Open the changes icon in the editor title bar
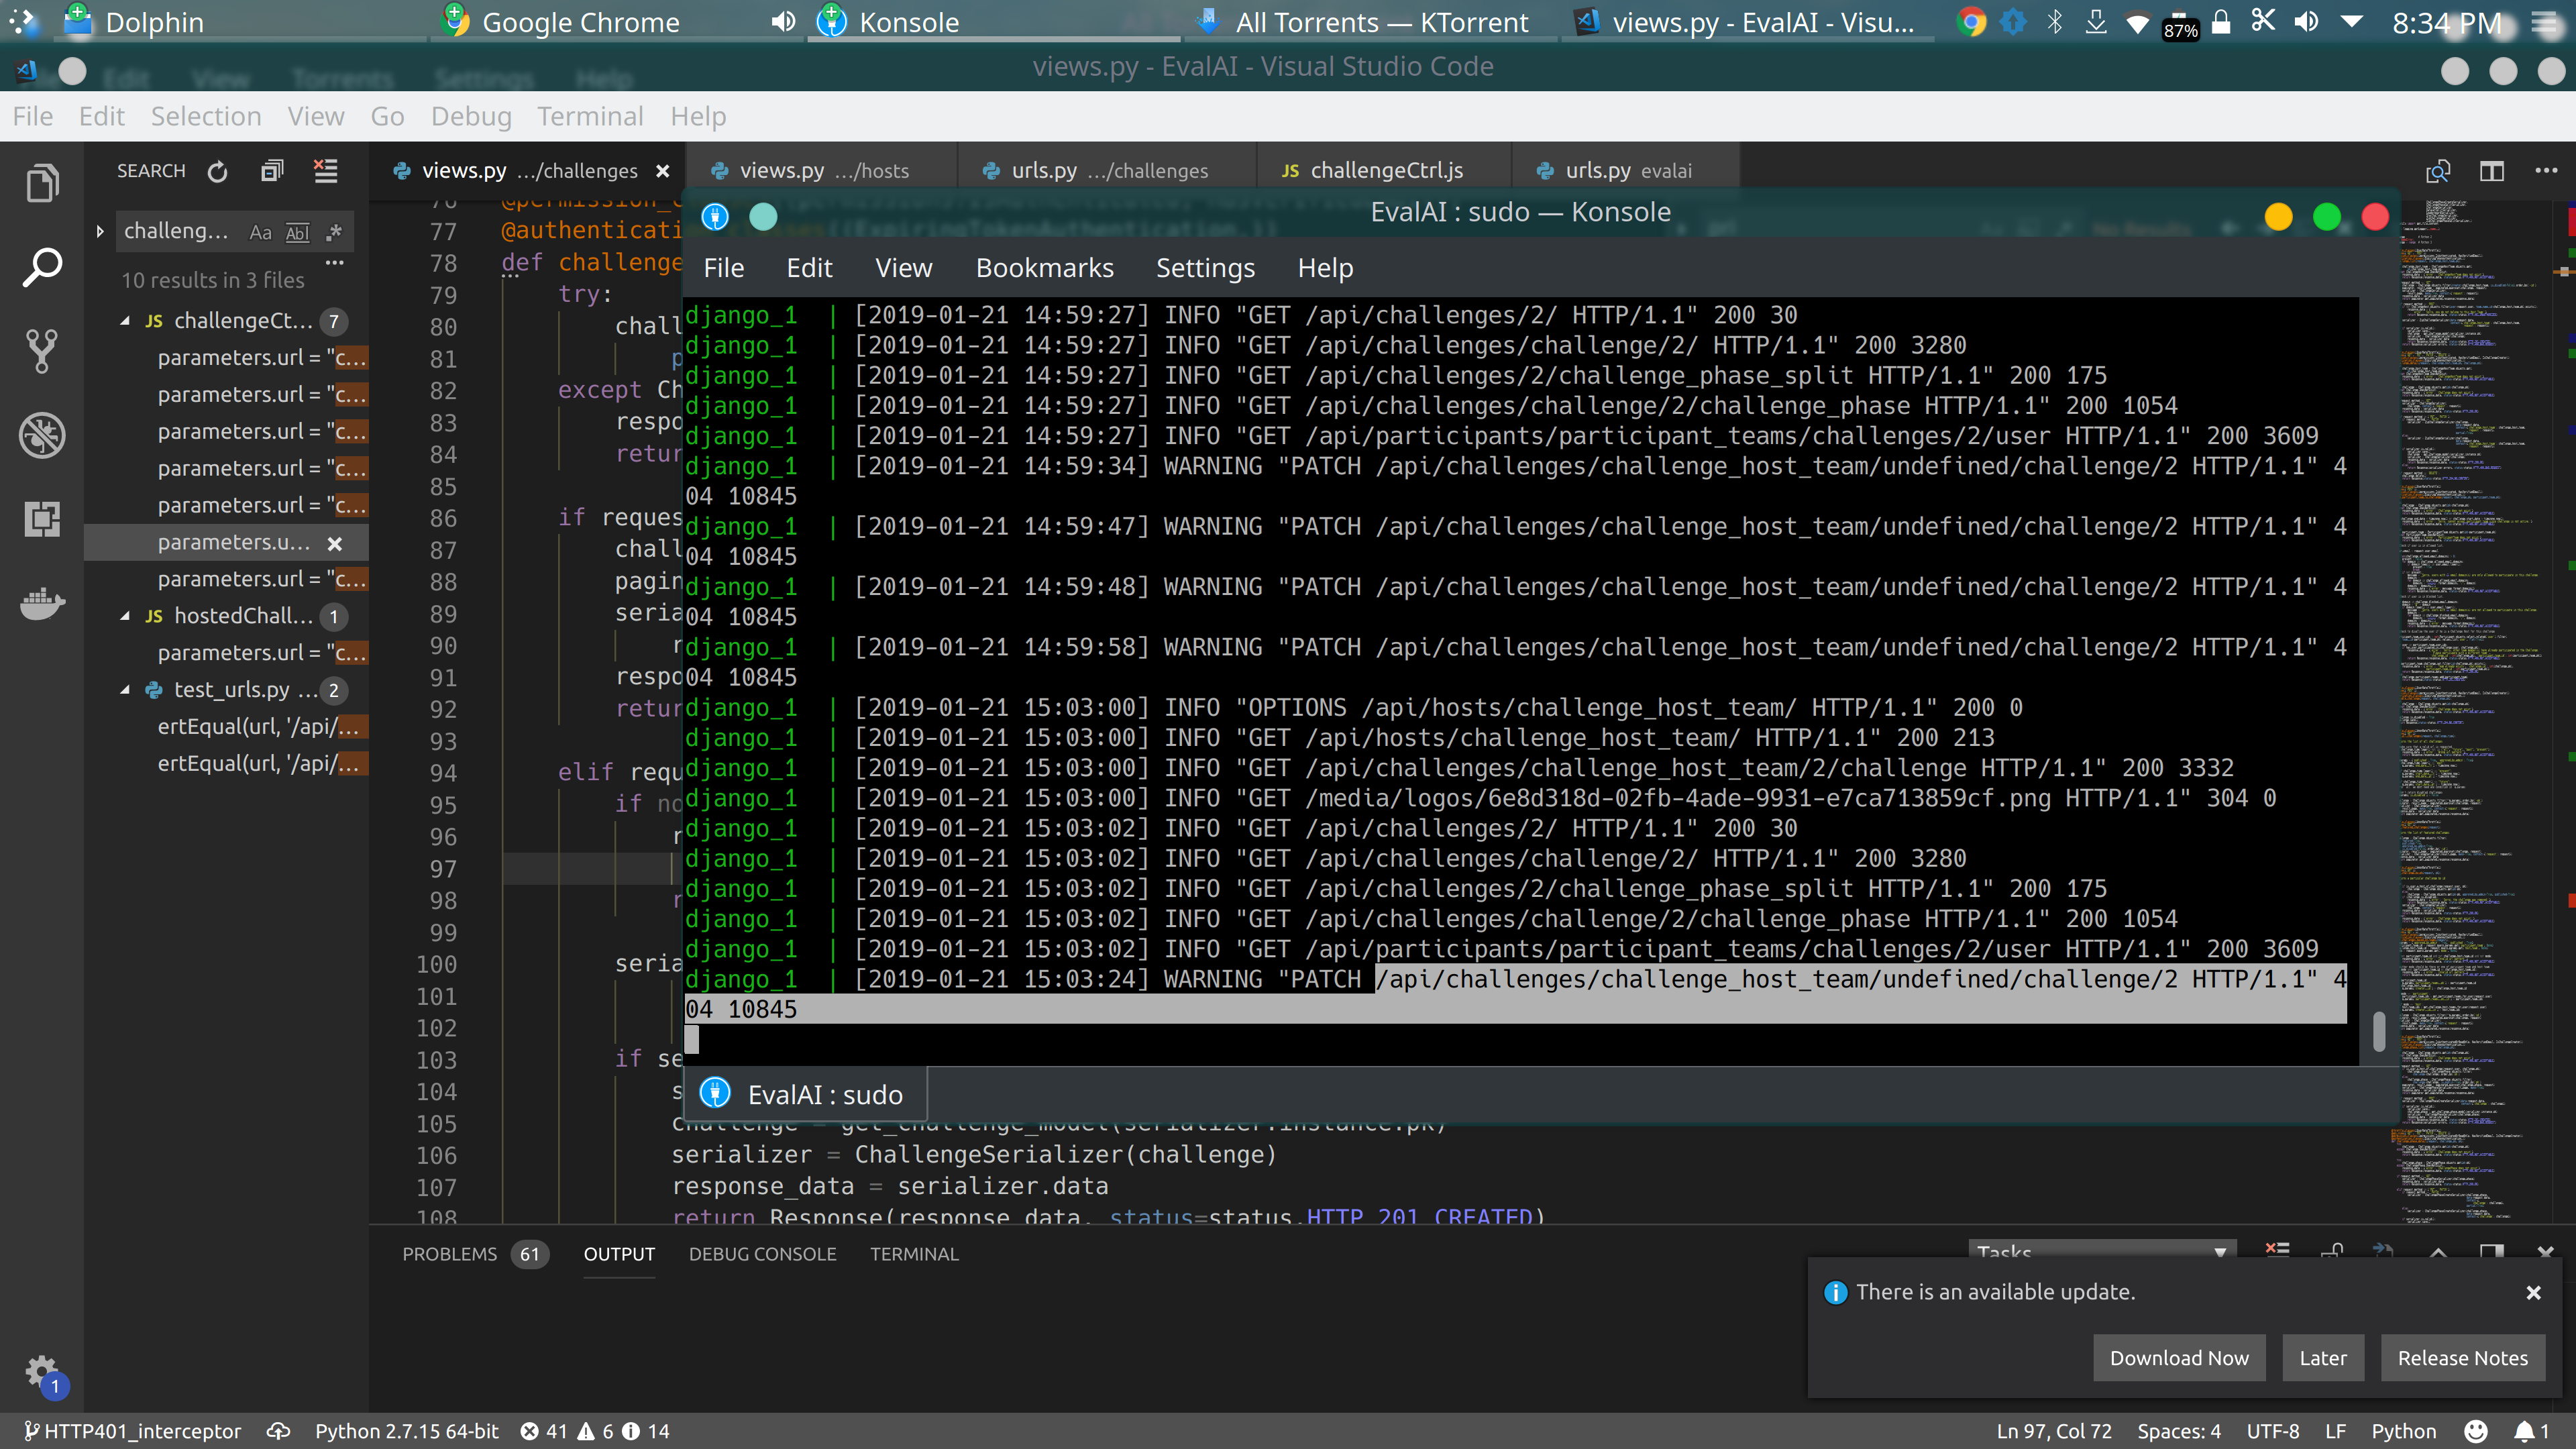 click(2438, 171)
